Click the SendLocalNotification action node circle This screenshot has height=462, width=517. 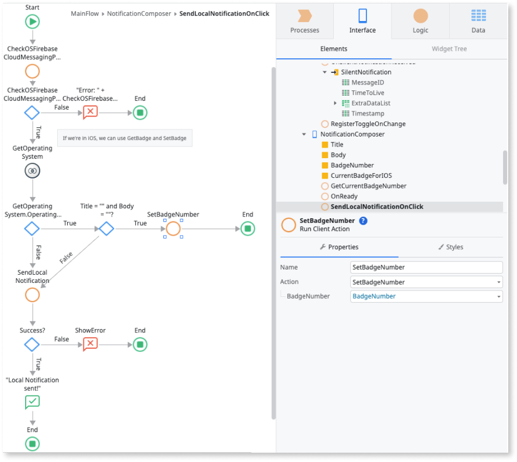point(32,295)
